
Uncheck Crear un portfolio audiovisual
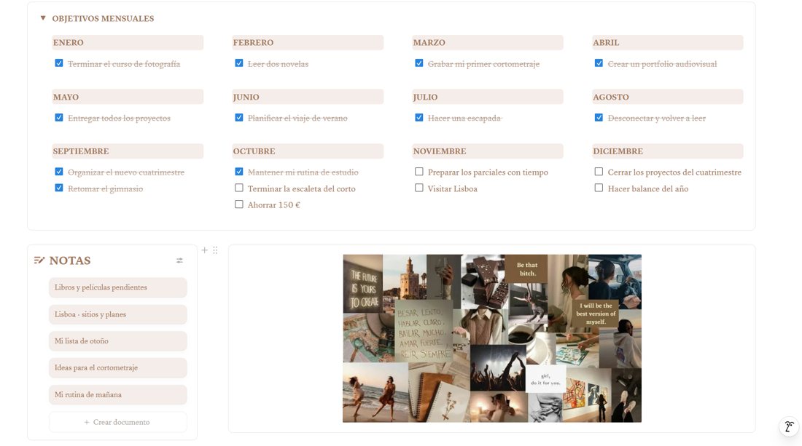tap(599, 63)
